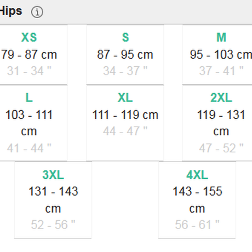Pick the 4XL hip size tile

(197, 200)
